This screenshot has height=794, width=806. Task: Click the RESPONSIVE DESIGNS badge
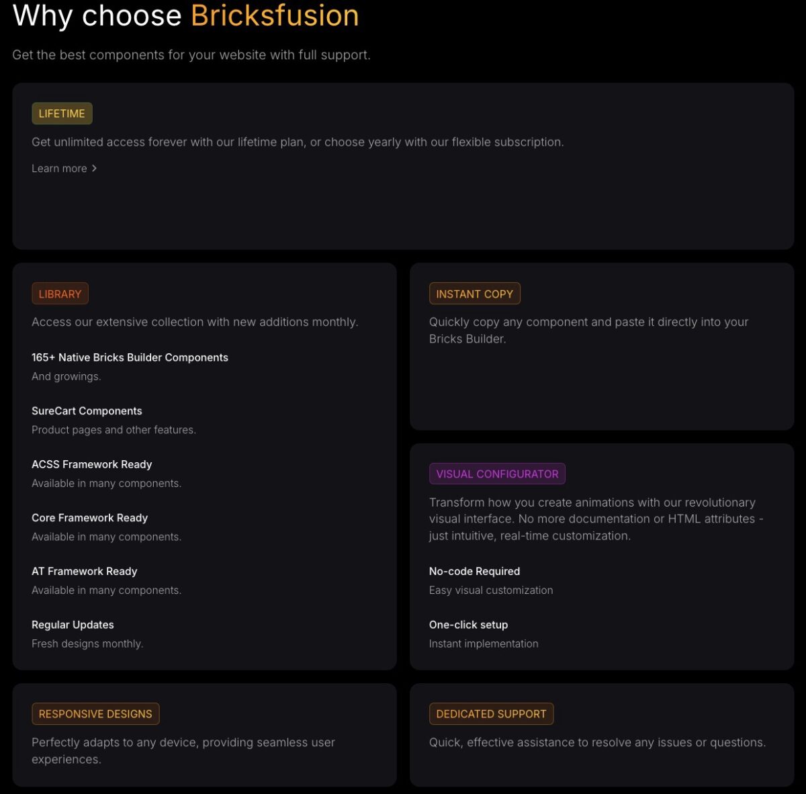(95, 713)
